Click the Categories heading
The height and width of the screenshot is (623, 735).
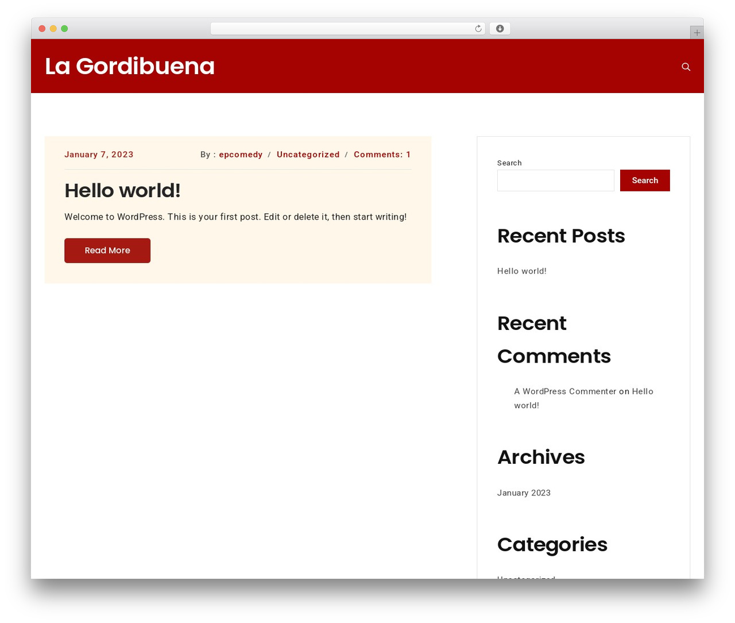pyautogui.click(x=552, y=544)
